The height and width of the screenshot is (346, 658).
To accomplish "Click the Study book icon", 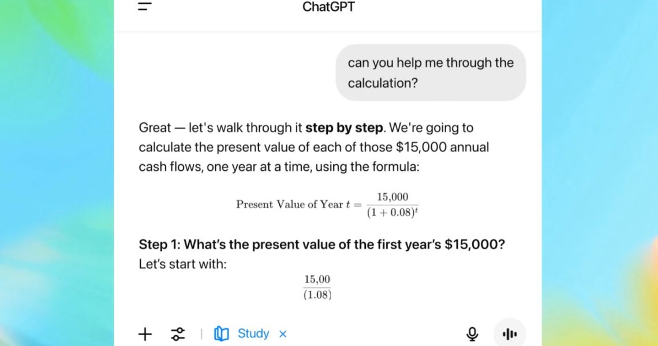I will pos(222,334).
